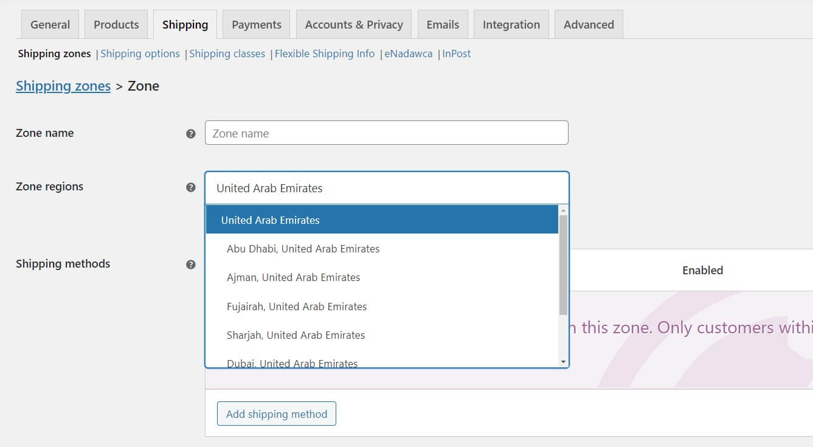Open the InPost sub-section
Screen dimensions: 813x447
[457, 54]
